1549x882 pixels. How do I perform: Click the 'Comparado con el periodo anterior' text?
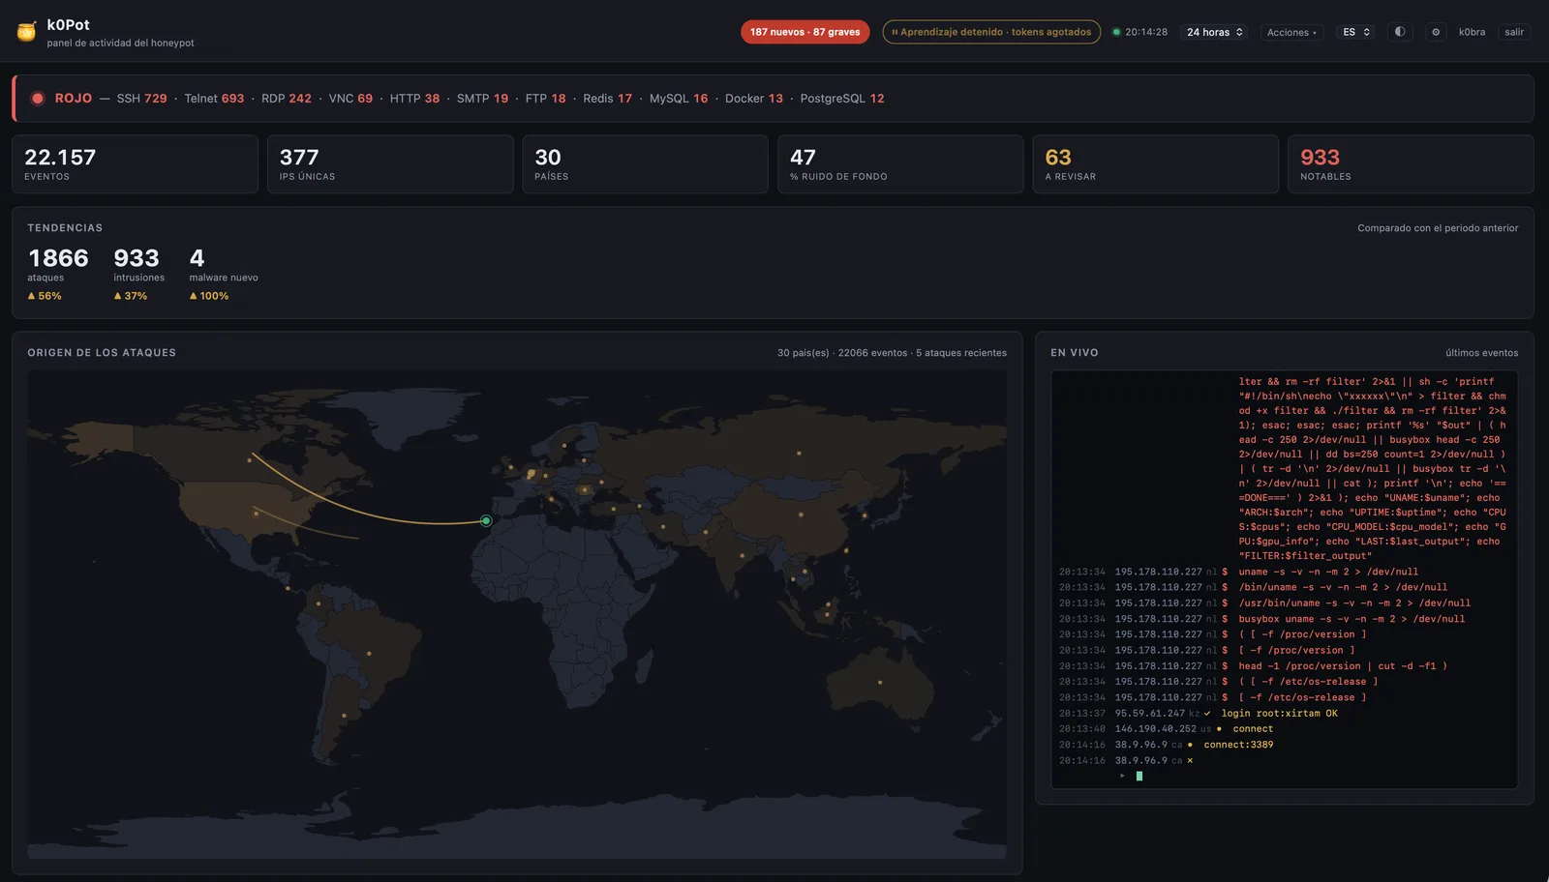[x=1438, y=228]
